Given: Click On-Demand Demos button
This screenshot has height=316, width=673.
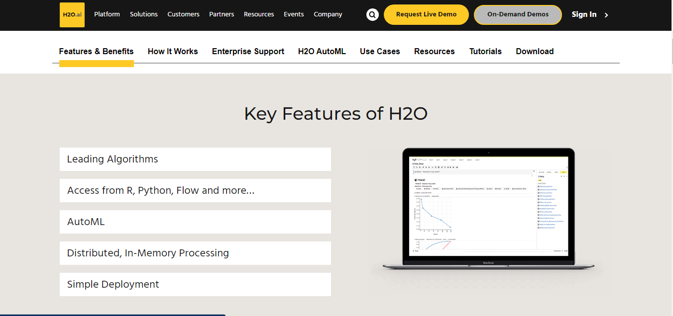Looking at the screenshot, I should tap(518, 14).
